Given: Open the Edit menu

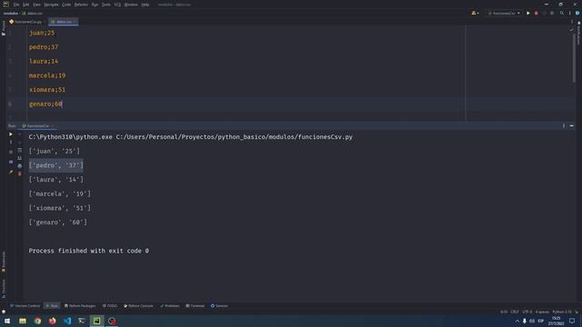Looking at the screenshot, I should click(x=26, y=5).
